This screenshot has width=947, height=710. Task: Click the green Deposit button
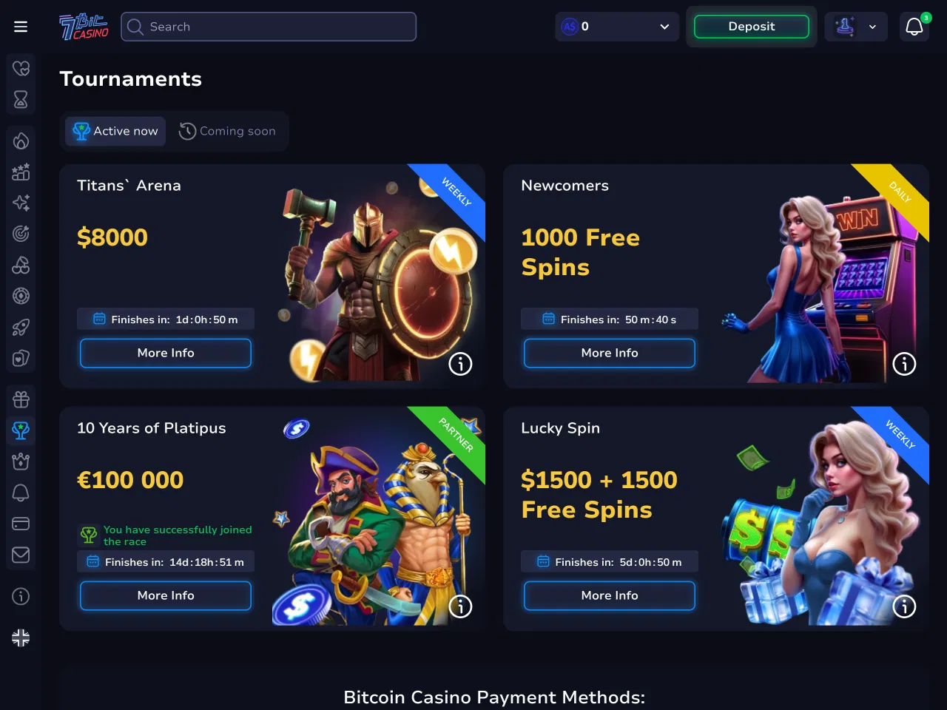coord(752,27)
